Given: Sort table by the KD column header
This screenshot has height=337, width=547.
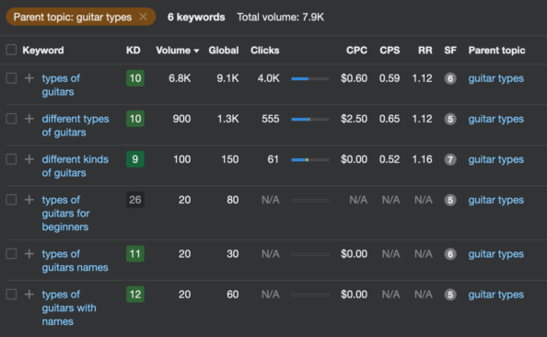Looking at the screenshot, I should 134,51.
